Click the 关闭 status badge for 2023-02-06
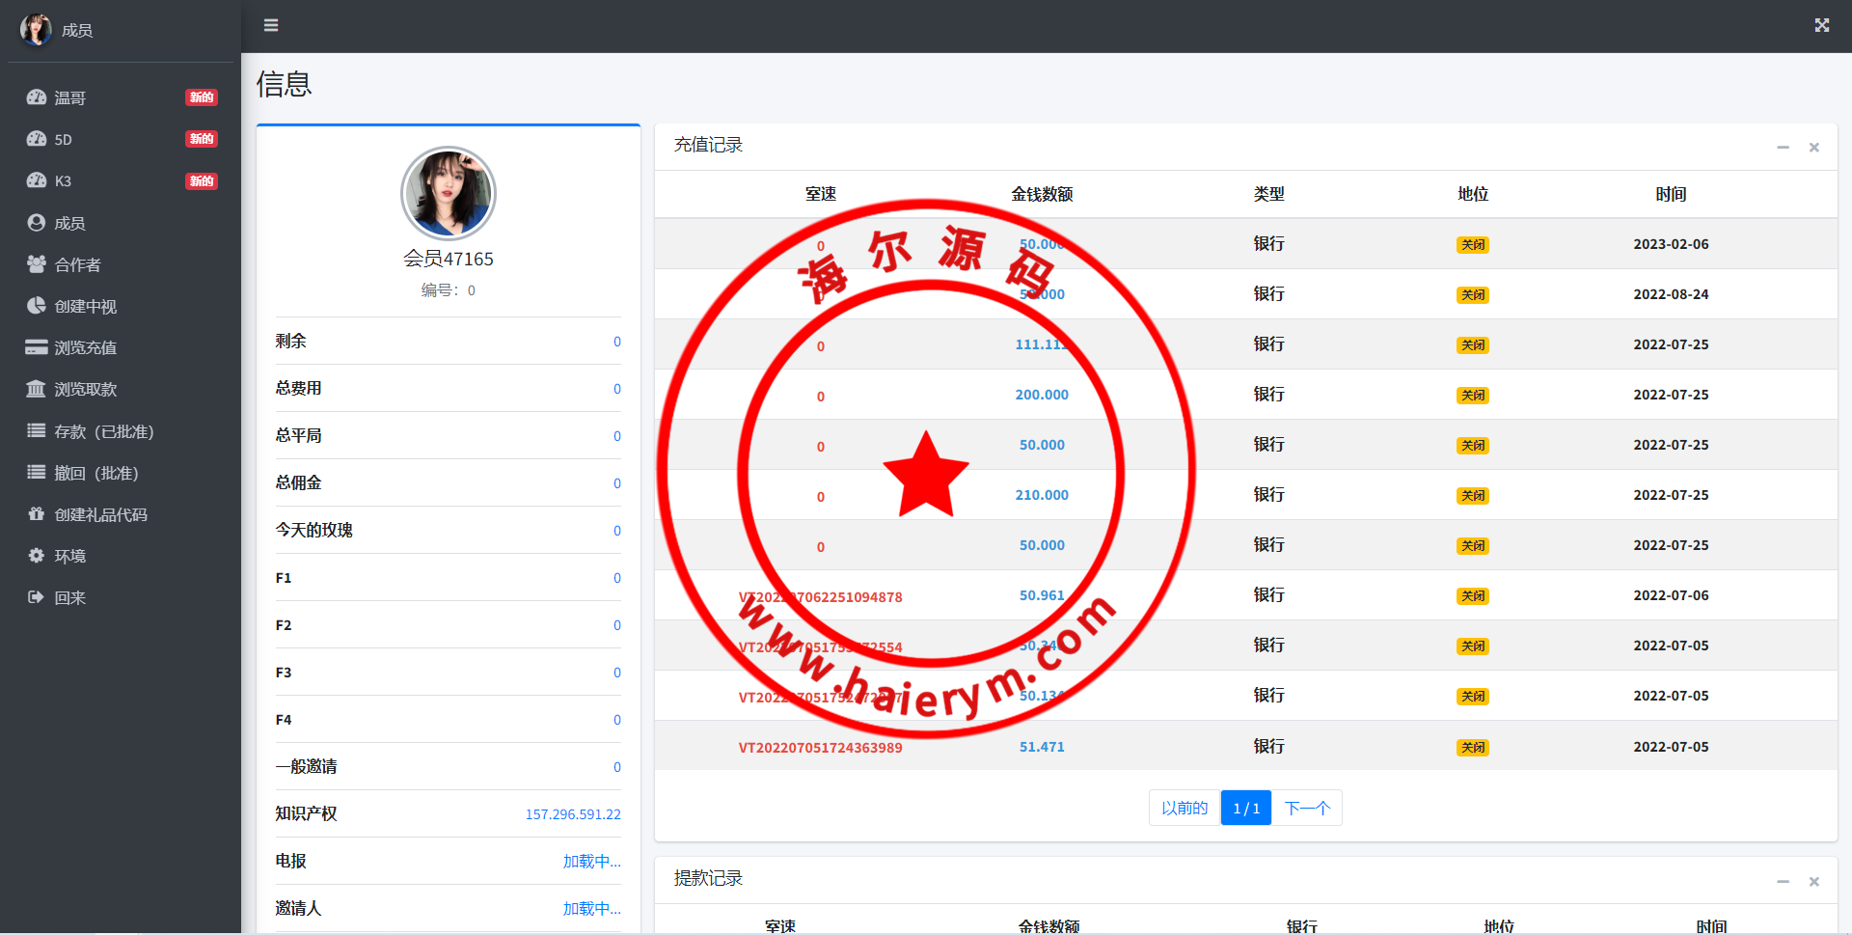The width and height of the screenshot is (1852, 935). 1472,245
